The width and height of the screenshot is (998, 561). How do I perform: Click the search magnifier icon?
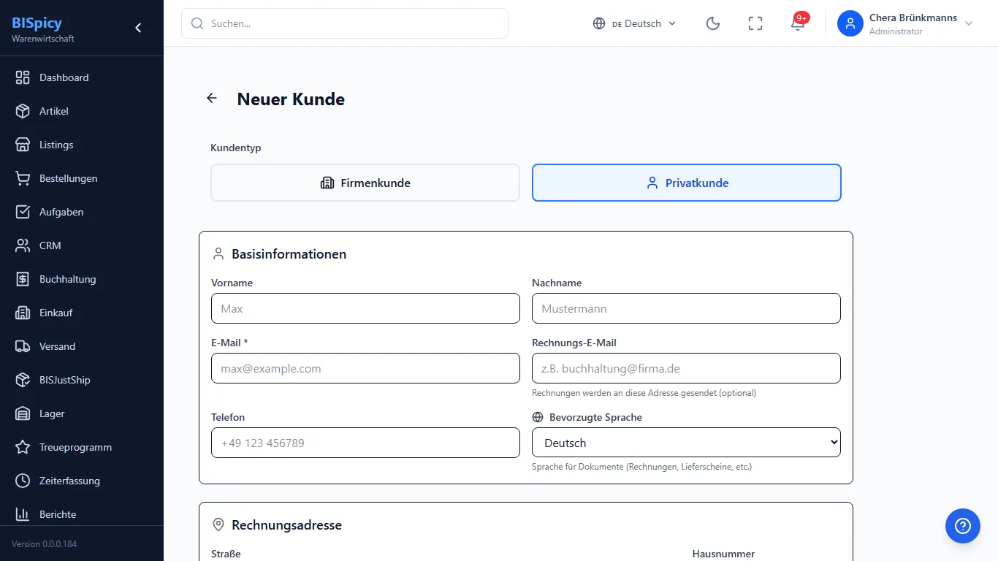tap(197, 23)
